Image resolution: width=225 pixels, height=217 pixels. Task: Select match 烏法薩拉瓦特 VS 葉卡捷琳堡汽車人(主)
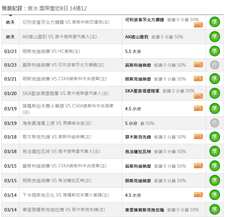tap(61, 151)
